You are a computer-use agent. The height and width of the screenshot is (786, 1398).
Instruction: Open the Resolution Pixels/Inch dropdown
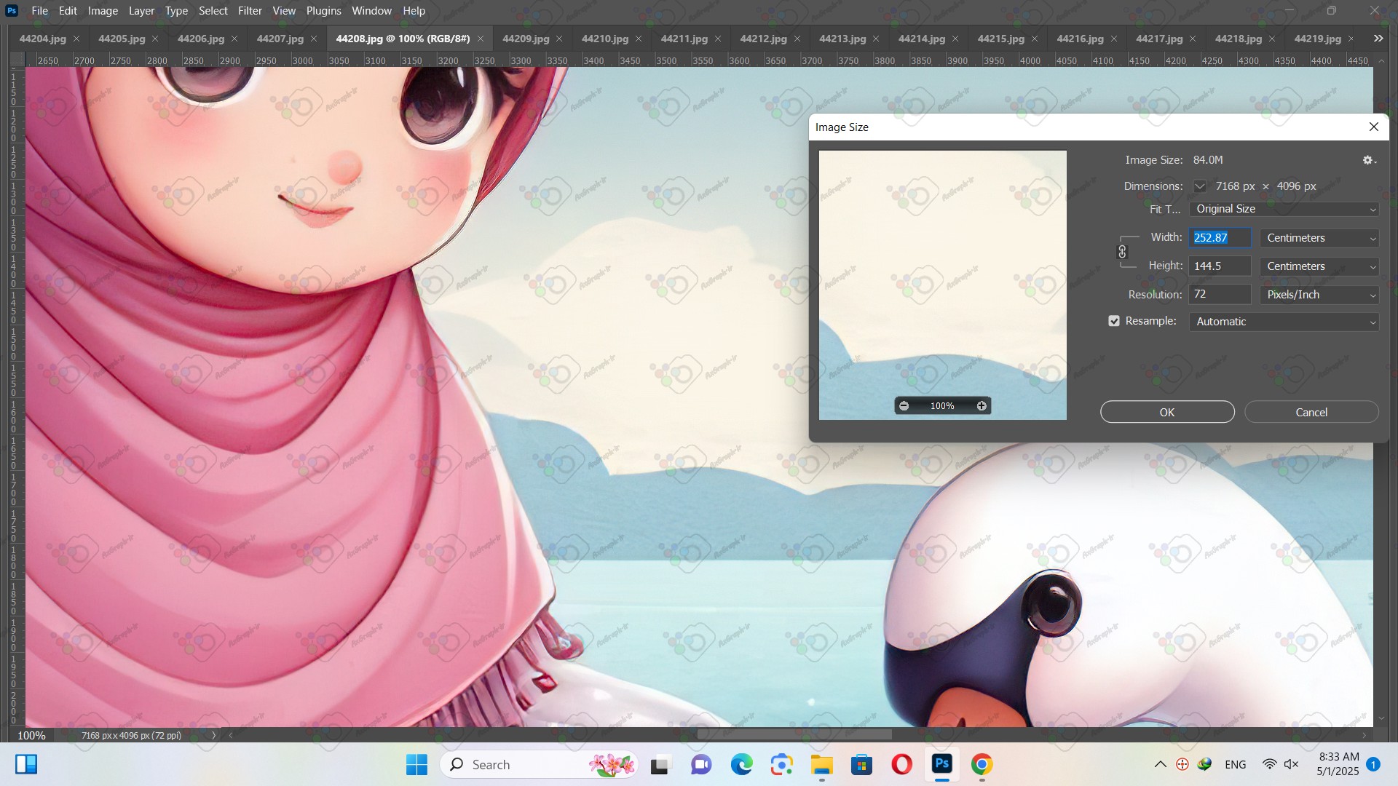[1319, 295]
